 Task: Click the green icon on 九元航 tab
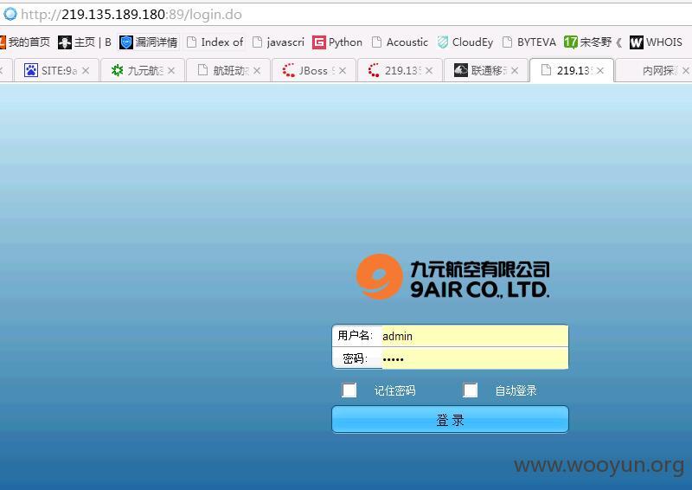pos(117,70)
